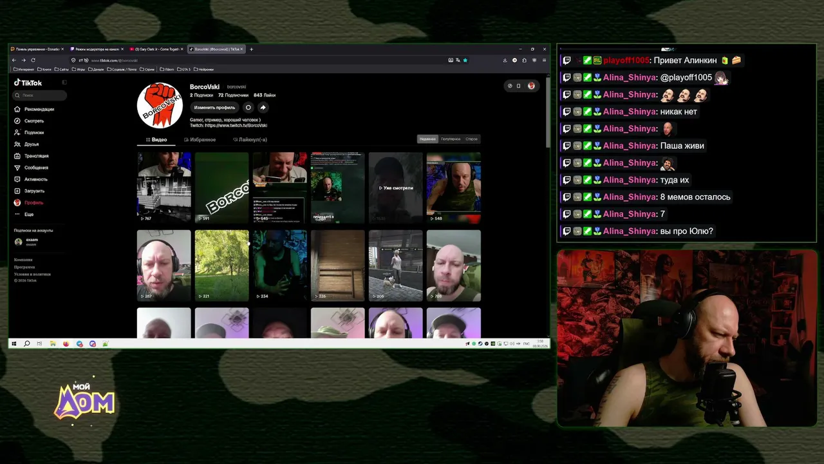Click the Изменить профиль button
This screenshot has width=824, height=464.
coord(214,108)
